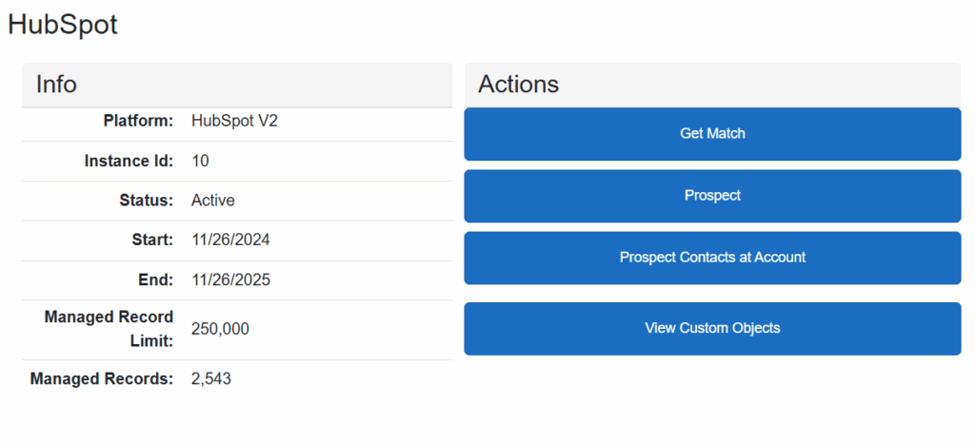Click the End date 11/26/2025

point(230,280)
